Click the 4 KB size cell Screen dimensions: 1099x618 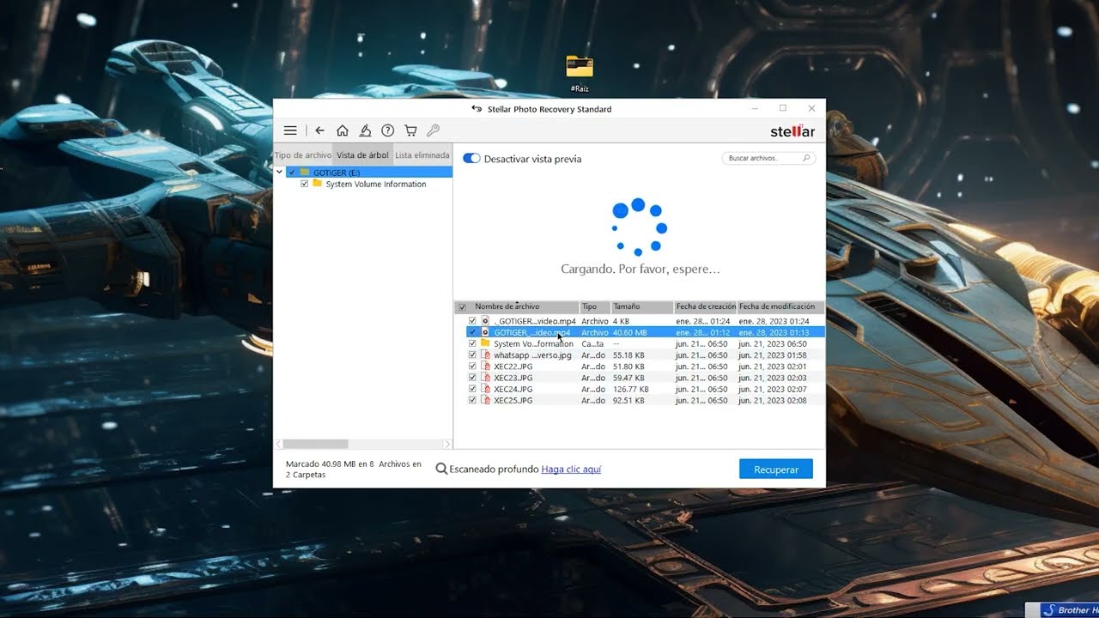[x=621, y=321]
